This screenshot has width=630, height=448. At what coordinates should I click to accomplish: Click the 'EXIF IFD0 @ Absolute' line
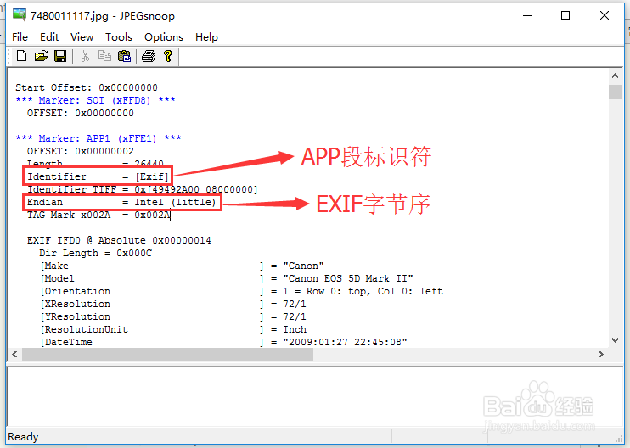tap(119, 240)
